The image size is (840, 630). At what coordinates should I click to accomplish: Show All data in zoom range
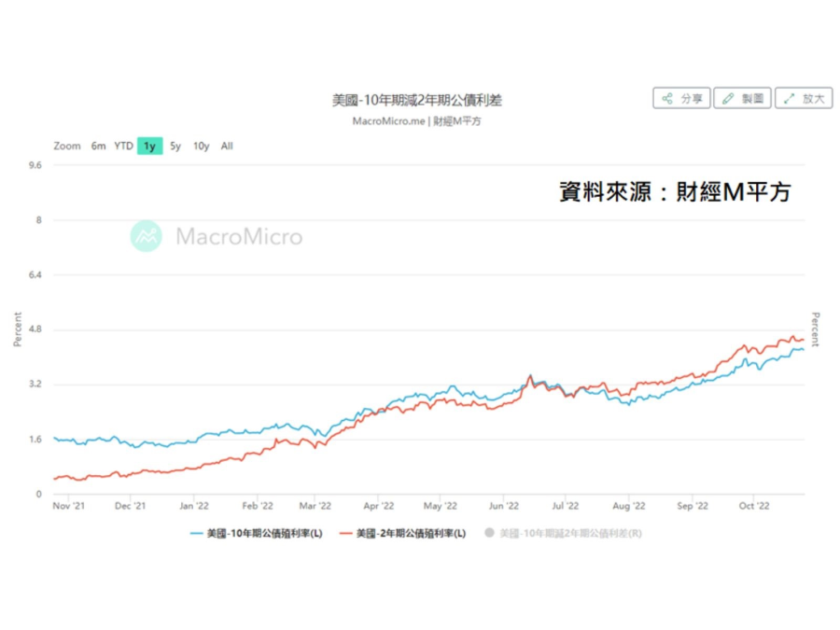(x=227, y=146)
